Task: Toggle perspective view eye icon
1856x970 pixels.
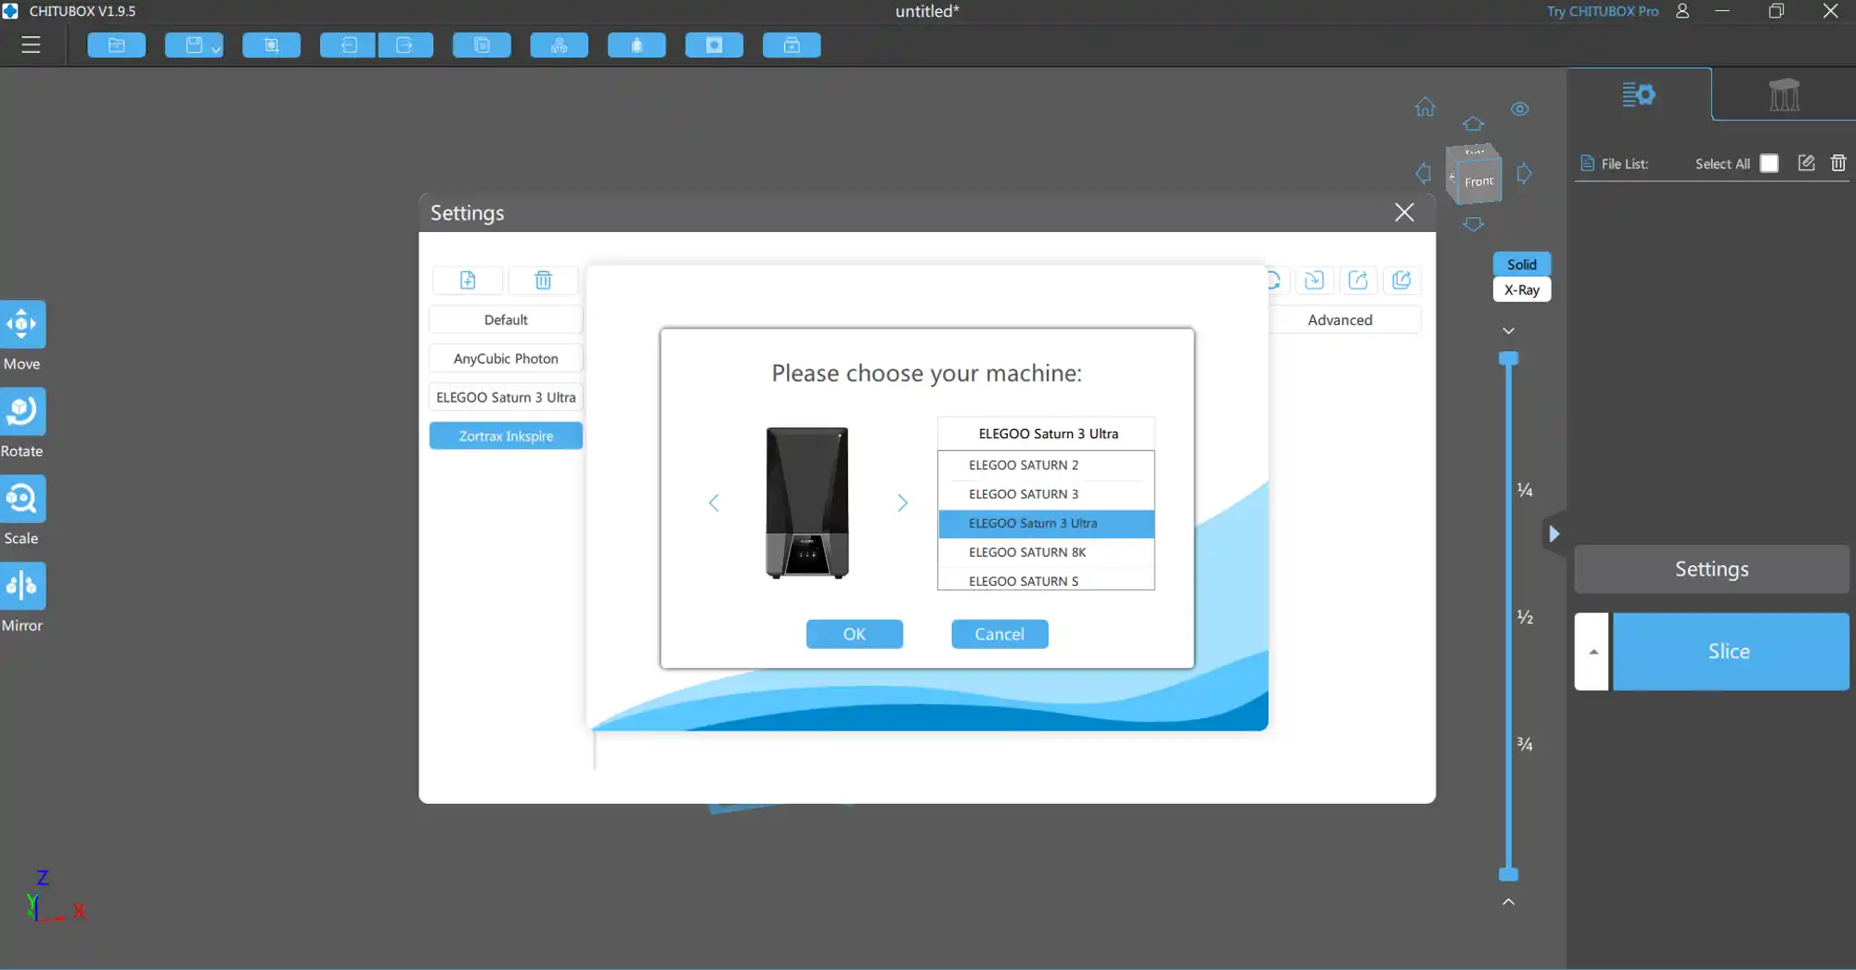Action: pos(1519,109)
